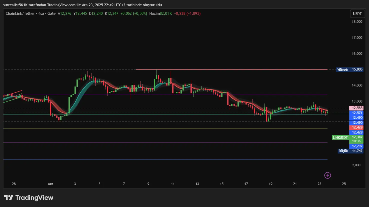
Task: Click the date 23 on time axis
Action: coord(319,184)
